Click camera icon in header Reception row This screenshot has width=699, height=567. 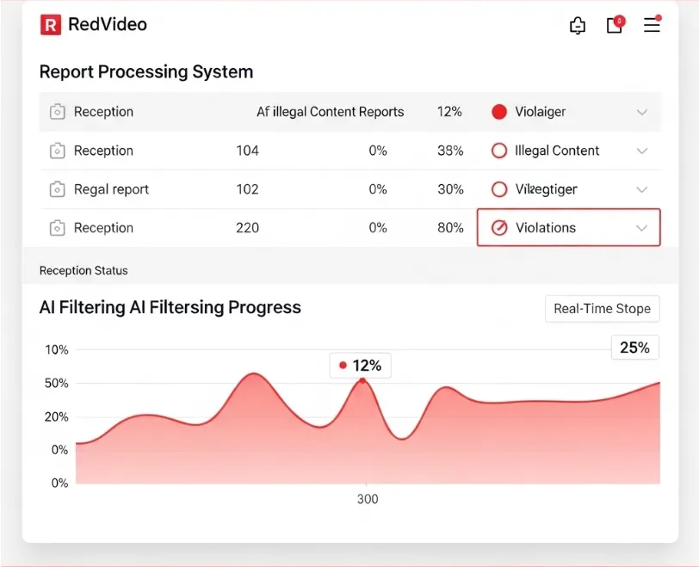[57, 112]
